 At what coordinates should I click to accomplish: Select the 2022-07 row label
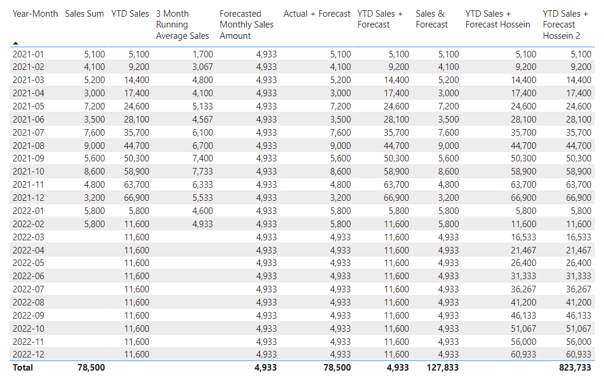29,289
